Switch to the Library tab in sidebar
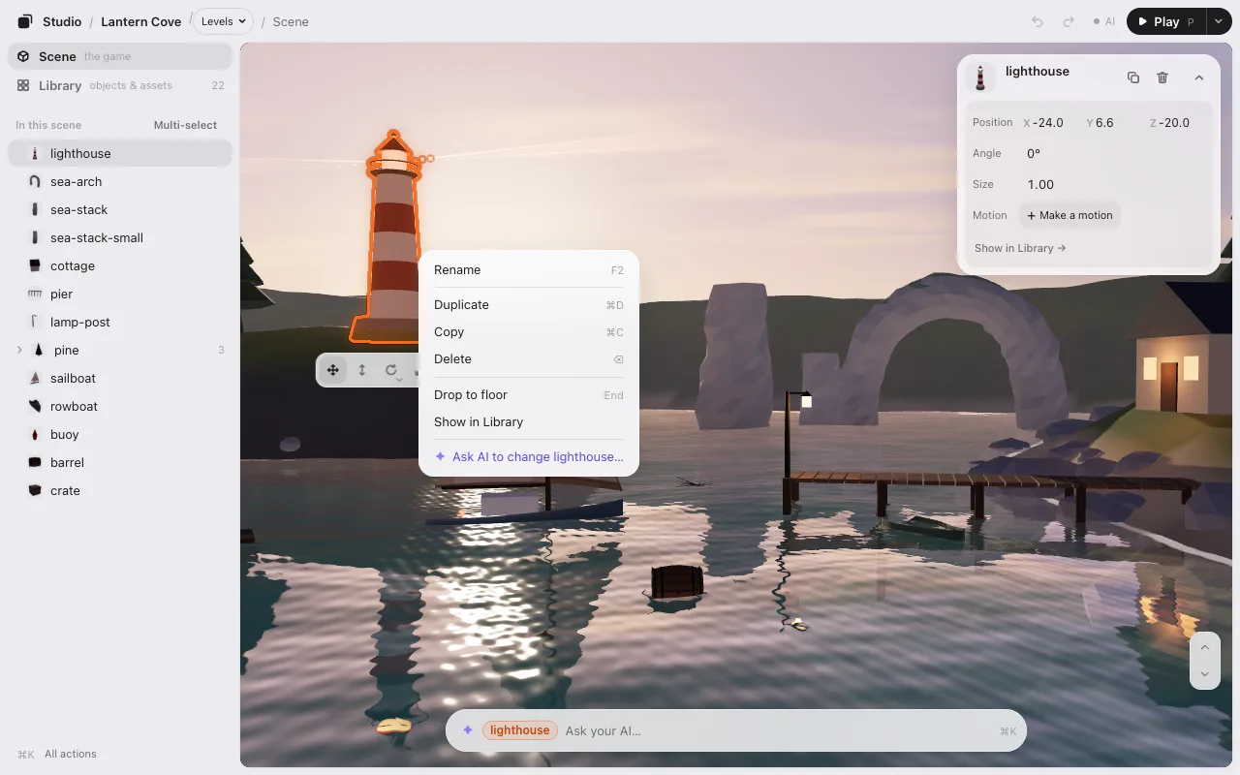 click(120, 85)
